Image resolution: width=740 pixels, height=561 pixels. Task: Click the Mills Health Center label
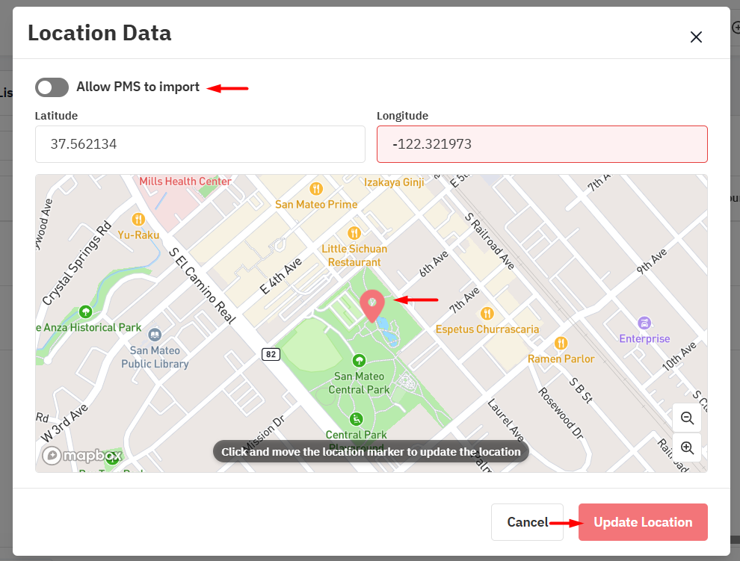(185, 182)
